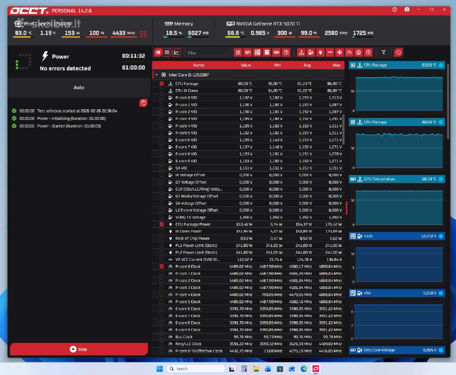Screen dimensions: 456x375
Task: Stop the running Power test
Action: tap(79, 349)
